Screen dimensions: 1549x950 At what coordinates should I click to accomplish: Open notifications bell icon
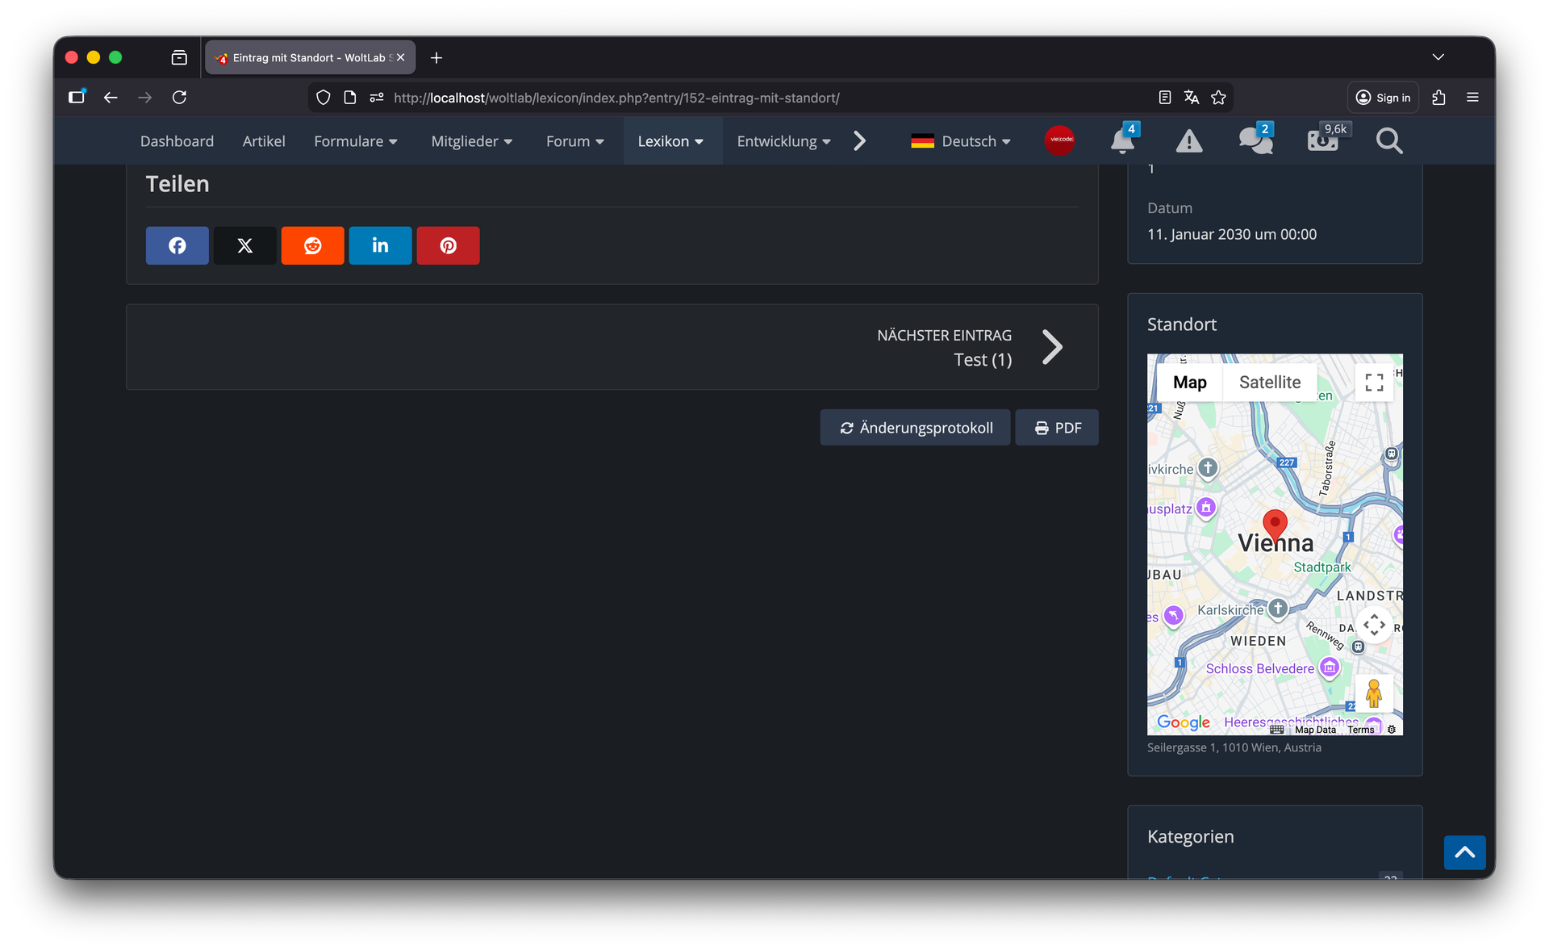pos(1121,141)
